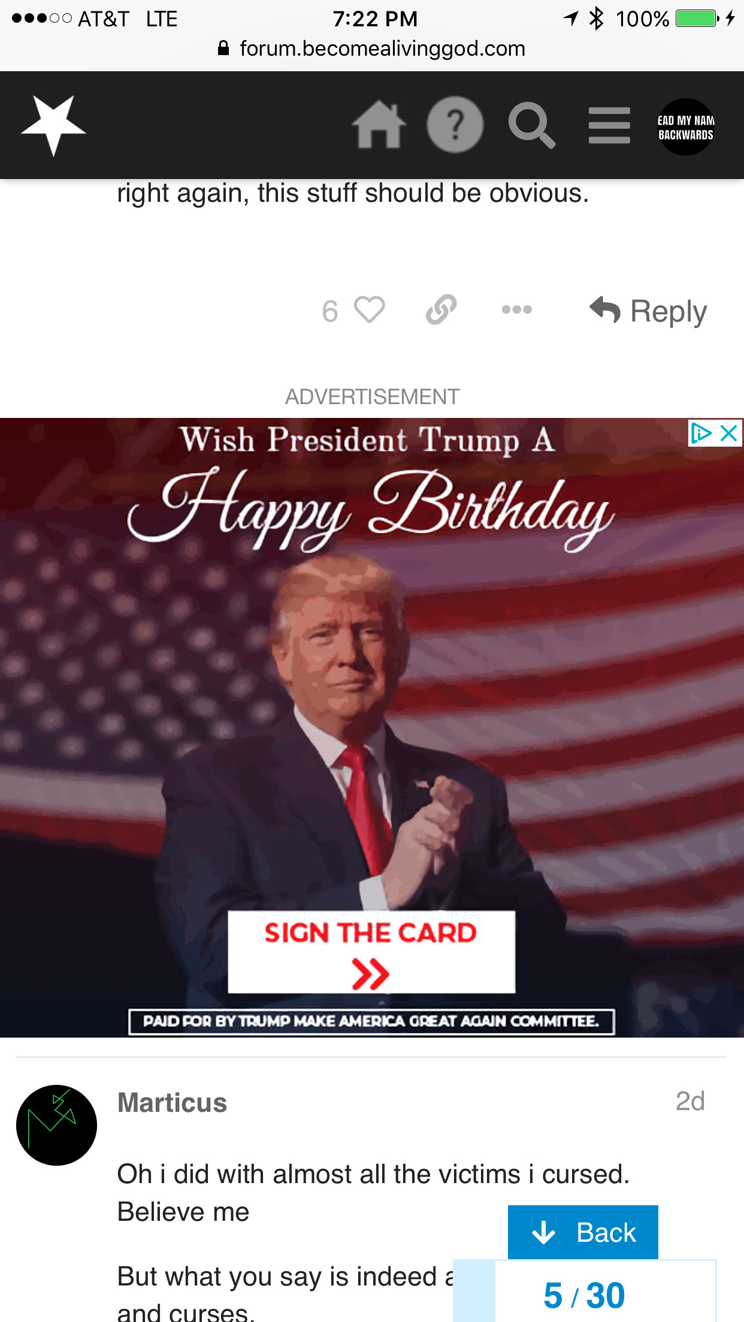Open Marticus's profile avatar
The width and height of the screenshot is (744, 1322).
point(56,1125)
